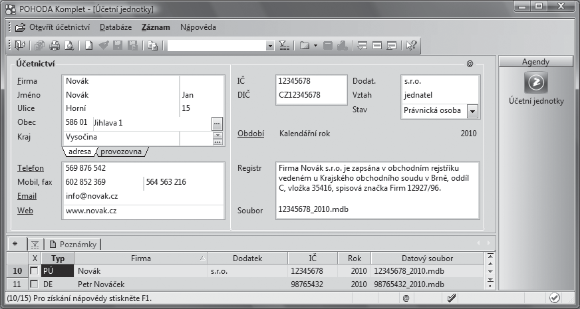Click the Agendy panel header button

pos(535,62)
